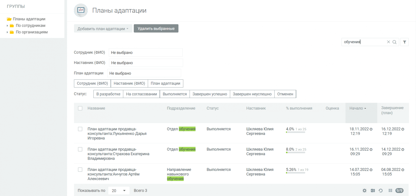Viewport: 416px width, 196px height.
Task: Click the magnifier search icon
Action: [394, 42]
